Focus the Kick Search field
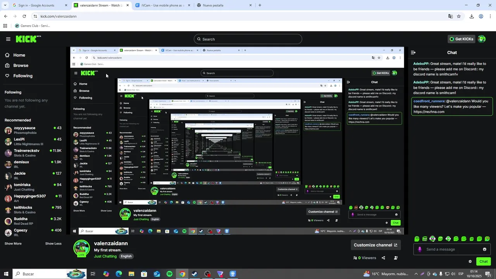 (x=248, y=39)
